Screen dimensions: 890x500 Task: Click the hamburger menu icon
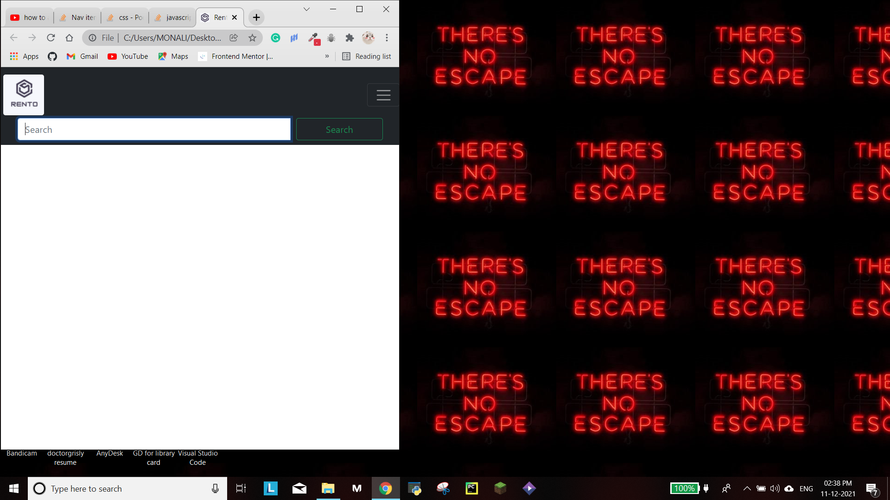[383, 95]
